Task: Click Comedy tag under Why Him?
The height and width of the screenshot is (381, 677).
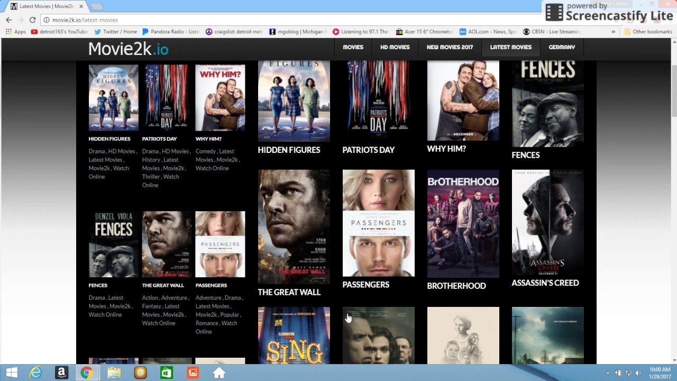Action: (205, 151)
